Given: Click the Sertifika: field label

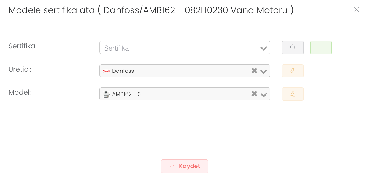Looking at the screenshot, I should 23,46.
